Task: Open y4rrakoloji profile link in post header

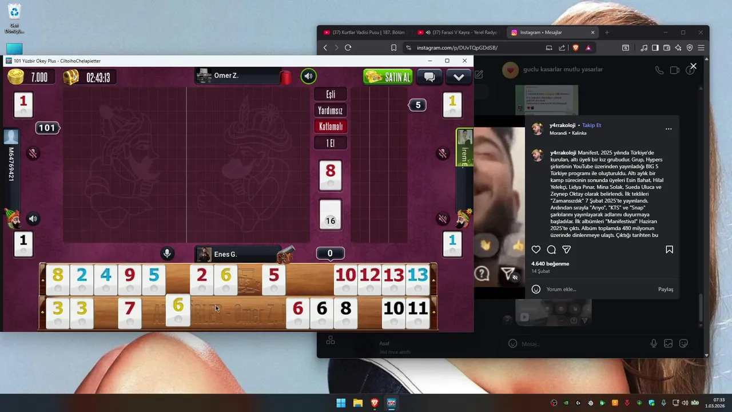Action: [x=562, y=125]
